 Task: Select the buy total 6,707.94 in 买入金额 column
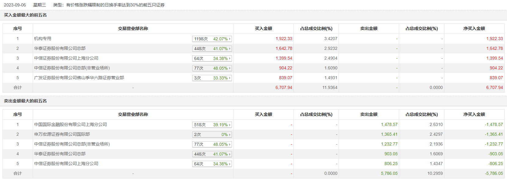(x=284, y=87)
